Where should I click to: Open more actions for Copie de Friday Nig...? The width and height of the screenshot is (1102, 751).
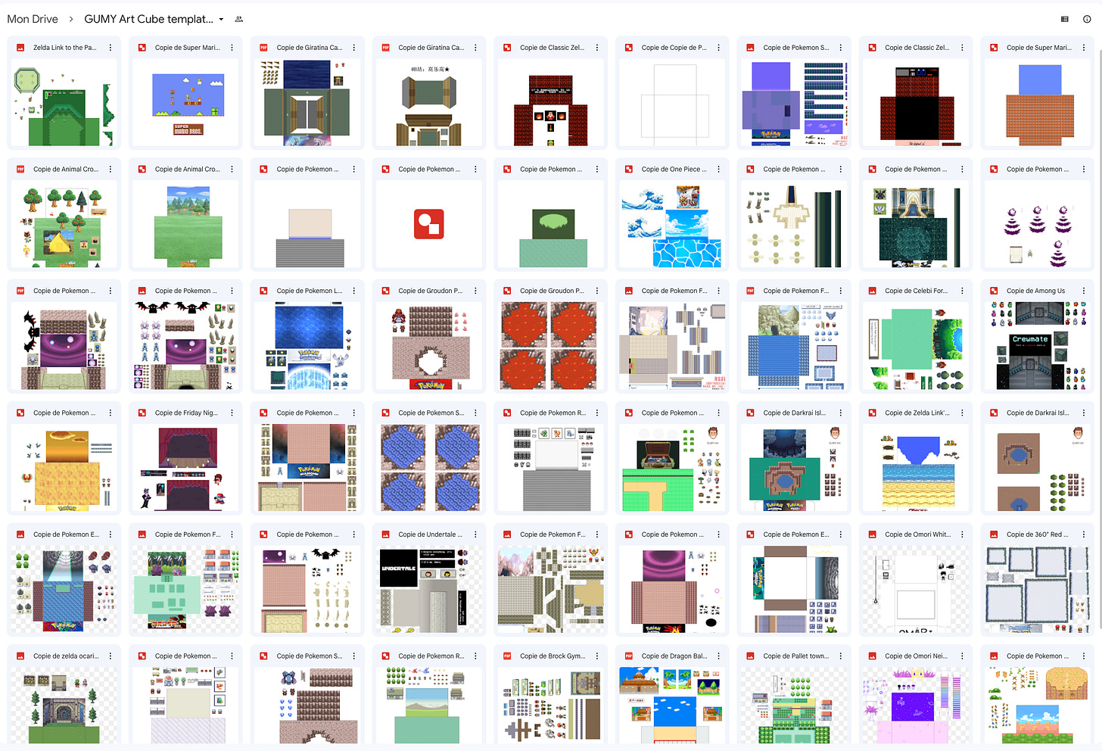point(232,413)
